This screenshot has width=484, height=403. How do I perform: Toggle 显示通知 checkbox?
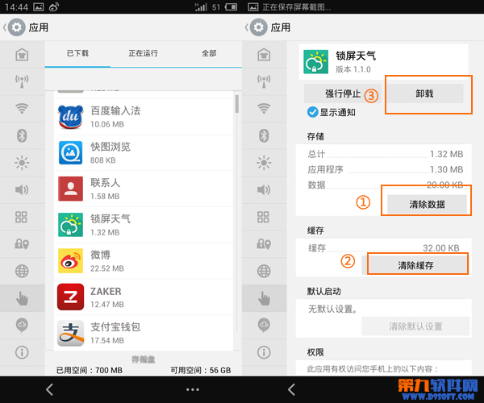pos(313,112)
